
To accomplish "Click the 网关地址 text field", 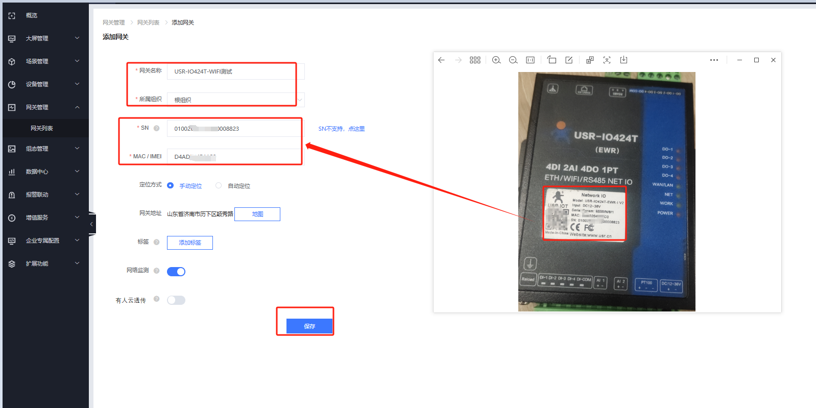I will (200, 214).
